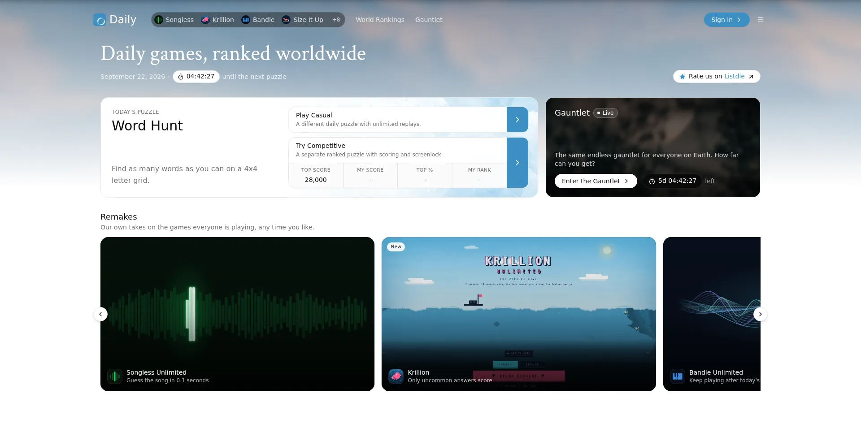Viewport: 861px width, 445px height.
Task: Click the Krillion icon in nav
Action: pyautogui.click(x=205, y=20)
